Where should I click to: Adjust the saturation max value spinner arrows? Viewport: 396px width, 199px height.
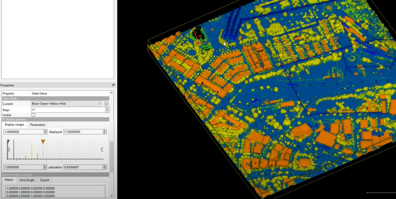[x=104, y=167]
